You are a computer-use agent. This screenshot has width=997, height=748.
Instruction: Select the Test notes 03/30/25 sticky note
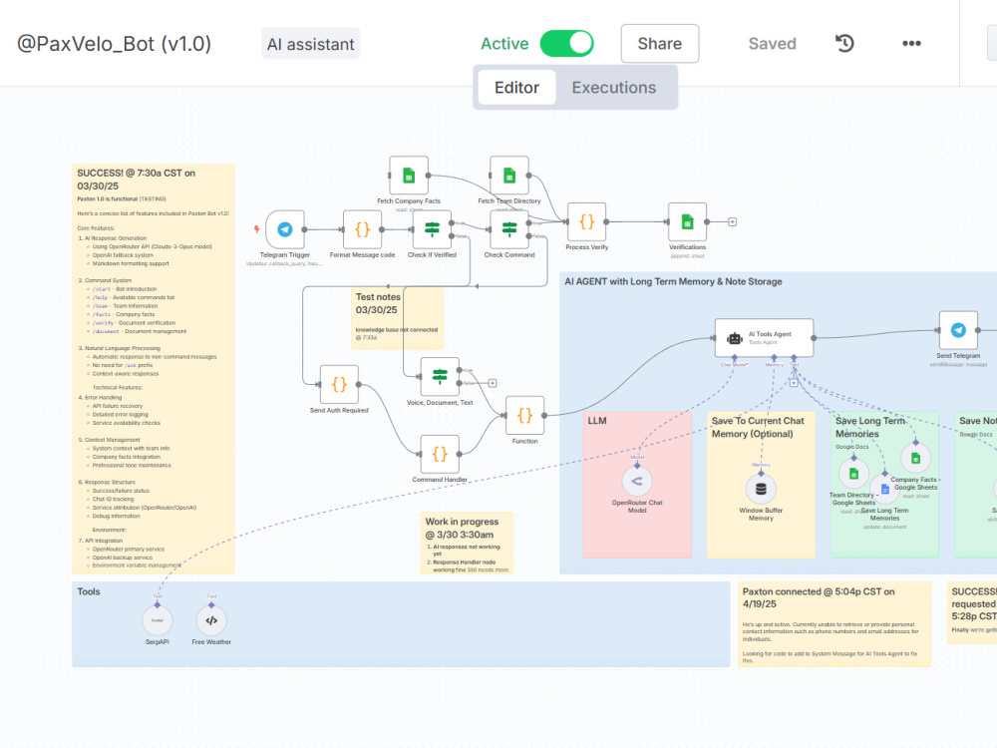(397, 318)
